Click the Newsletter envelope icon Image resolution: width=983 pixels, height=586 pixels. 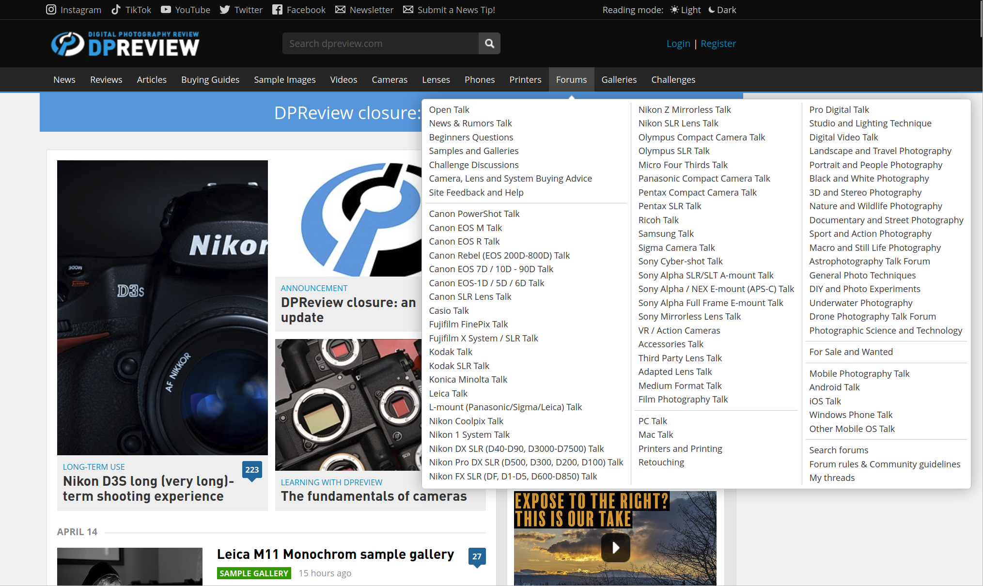(340, 10)
